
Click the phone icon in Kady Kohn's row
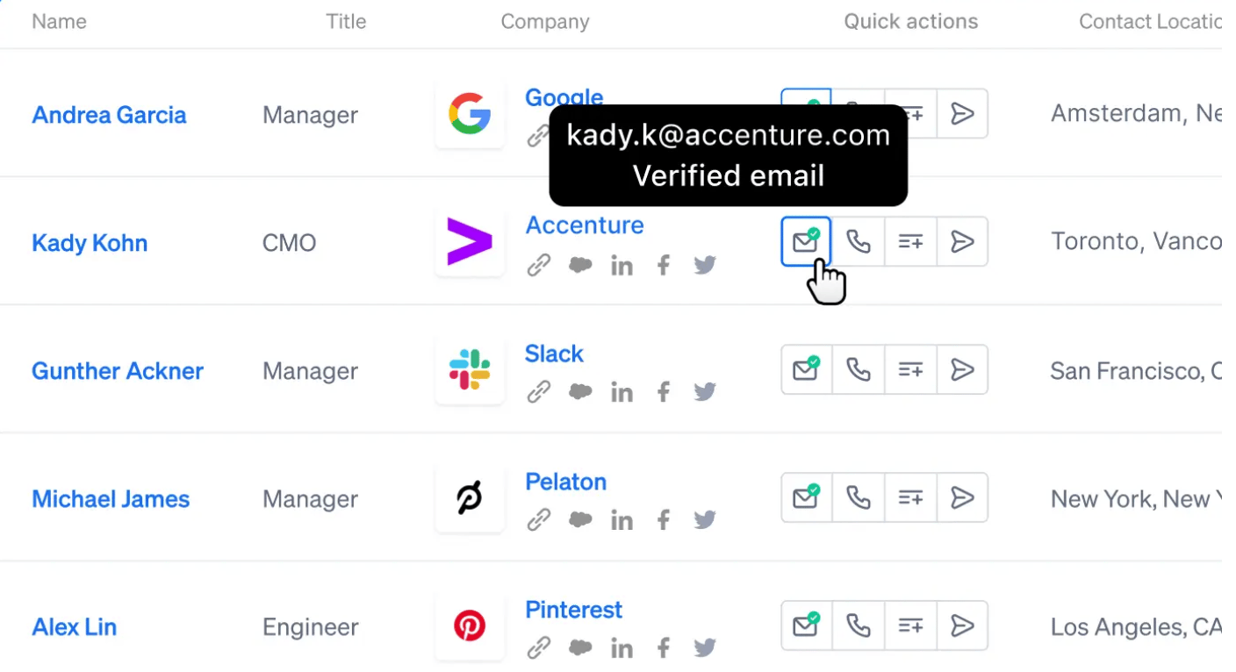858,241
